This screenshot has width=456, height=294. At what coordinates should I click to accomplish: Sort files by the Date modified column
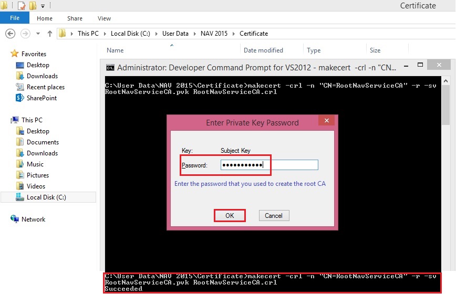263,50
